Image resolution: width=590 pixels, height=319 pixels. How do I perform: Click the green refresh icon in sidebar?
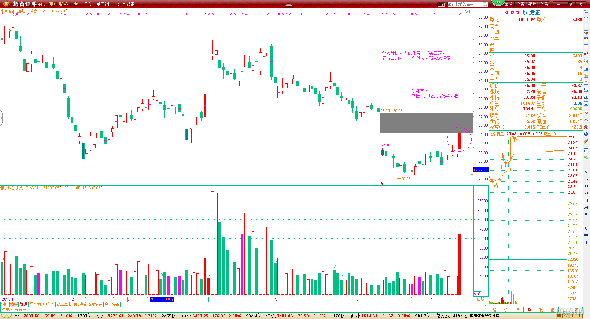point(586,158)
